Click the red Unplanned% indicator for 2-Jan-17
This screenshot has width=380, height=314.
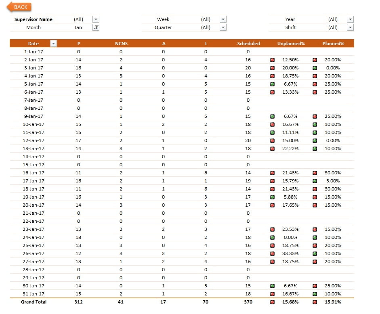pyautogui.click(x=273, y=60)
